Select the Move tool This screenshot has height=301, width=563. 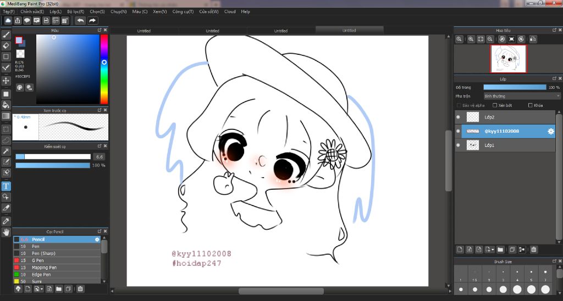(6, 81)
